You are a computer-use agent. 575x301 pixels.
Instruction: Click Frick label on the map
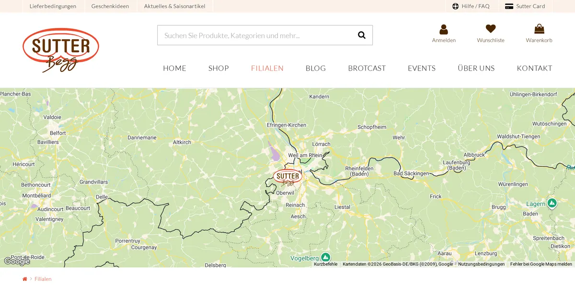tap(436, 196)
